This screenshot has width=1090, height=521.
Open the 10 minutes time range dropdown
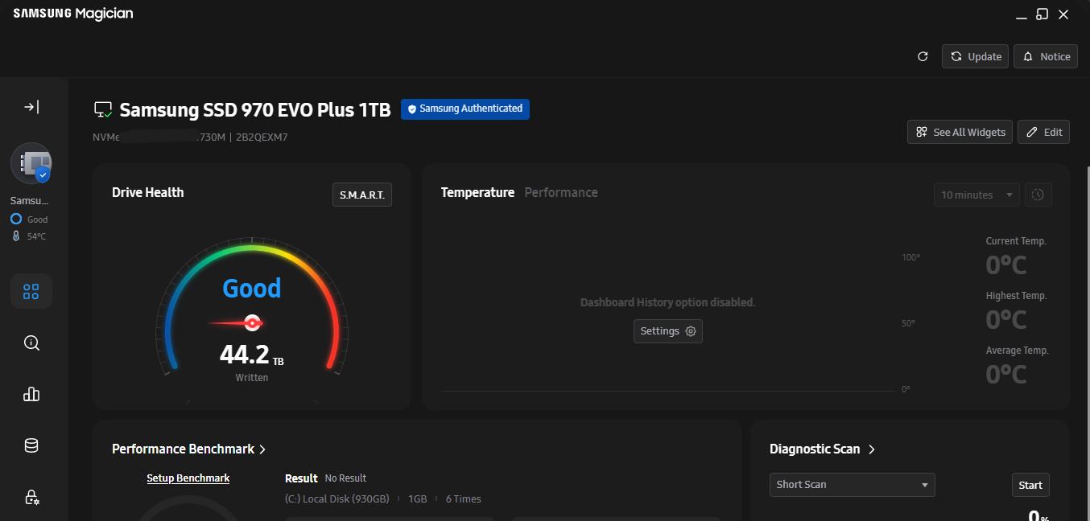click(x=976, y=195)
